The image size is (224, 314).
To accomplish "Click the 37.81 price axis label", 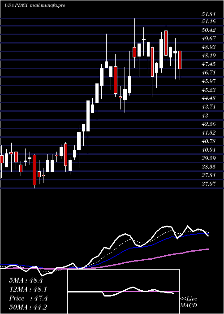I will 208,175.
